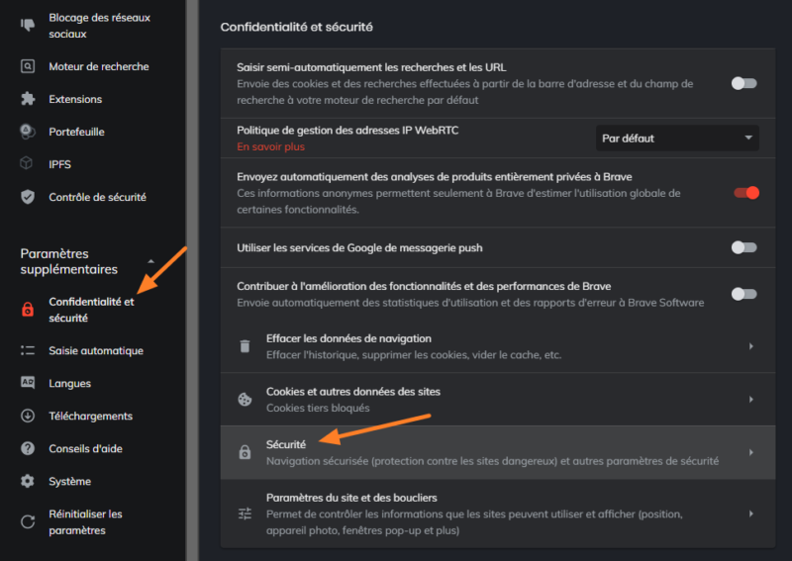
Task: Disable private product analytics toggle
Action: (x=746, y=193)
